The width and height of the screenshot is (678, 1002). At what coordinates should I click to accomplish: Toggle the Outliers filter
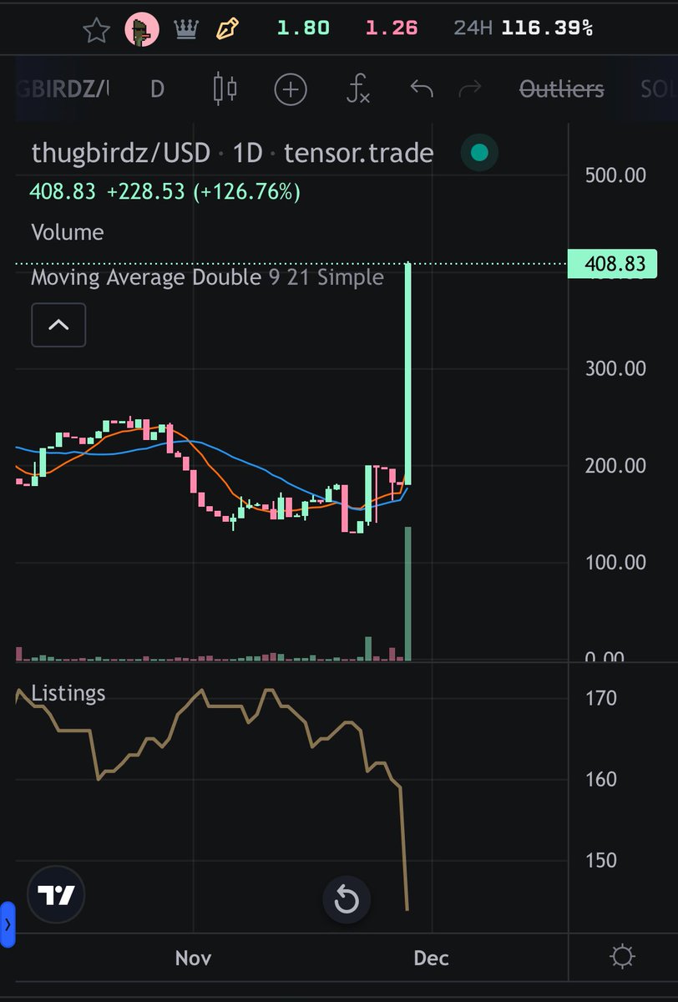point(562,89)
